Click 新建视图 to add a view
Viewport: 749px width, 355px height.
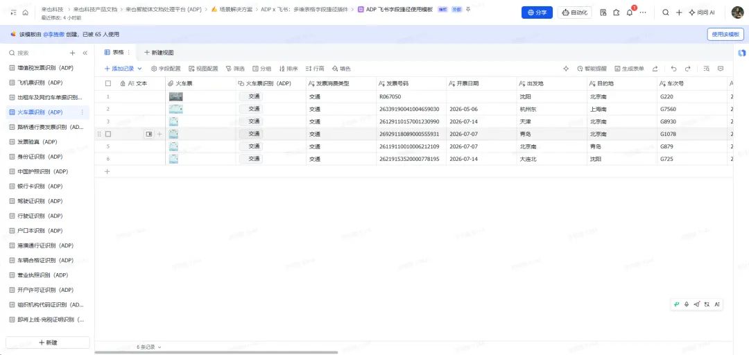pyautogui.click(x=159, y=53)
